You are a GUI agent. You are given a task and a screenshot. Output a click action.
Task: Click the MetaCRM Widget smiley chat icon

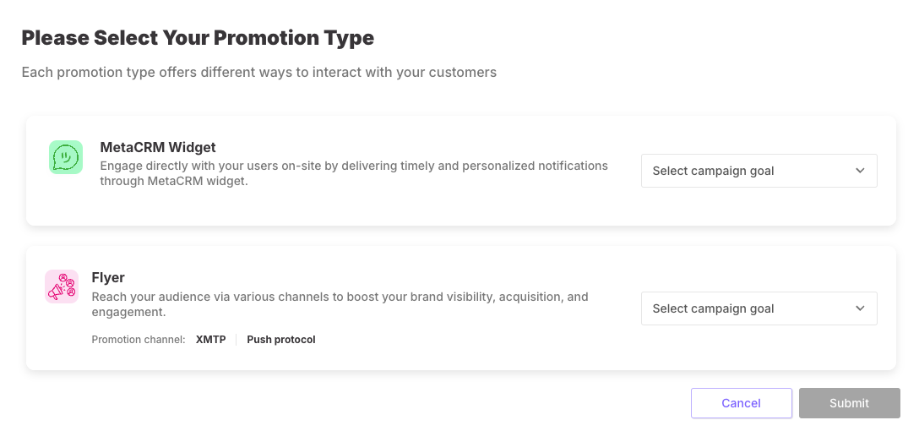point(66,157)
